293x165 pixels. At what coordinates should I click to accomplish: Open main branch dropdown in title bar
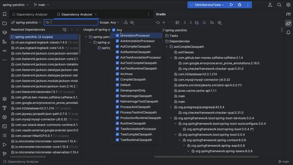point(41,5)
